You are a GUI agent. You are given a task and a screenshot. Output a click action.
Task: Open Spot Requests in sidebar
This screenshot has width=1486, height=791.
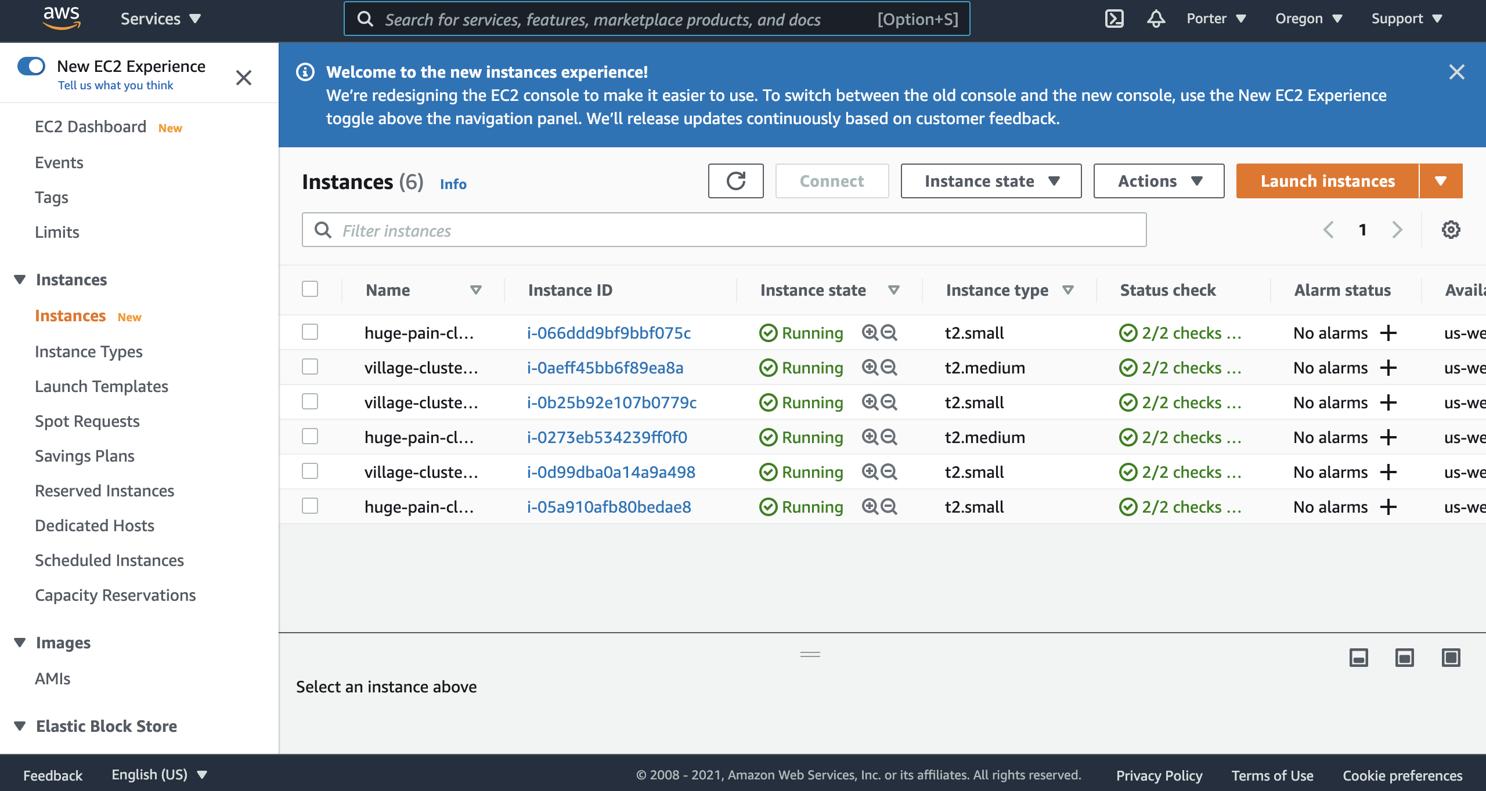87,421
